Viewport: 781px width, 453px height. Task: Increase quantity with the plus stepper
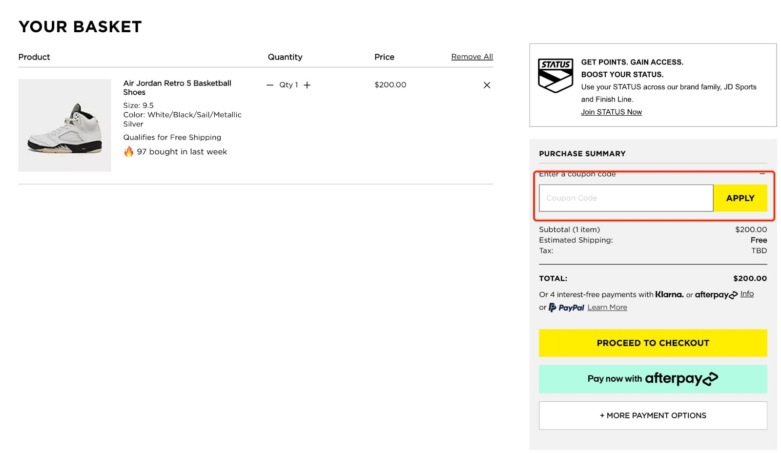[308, 84]
